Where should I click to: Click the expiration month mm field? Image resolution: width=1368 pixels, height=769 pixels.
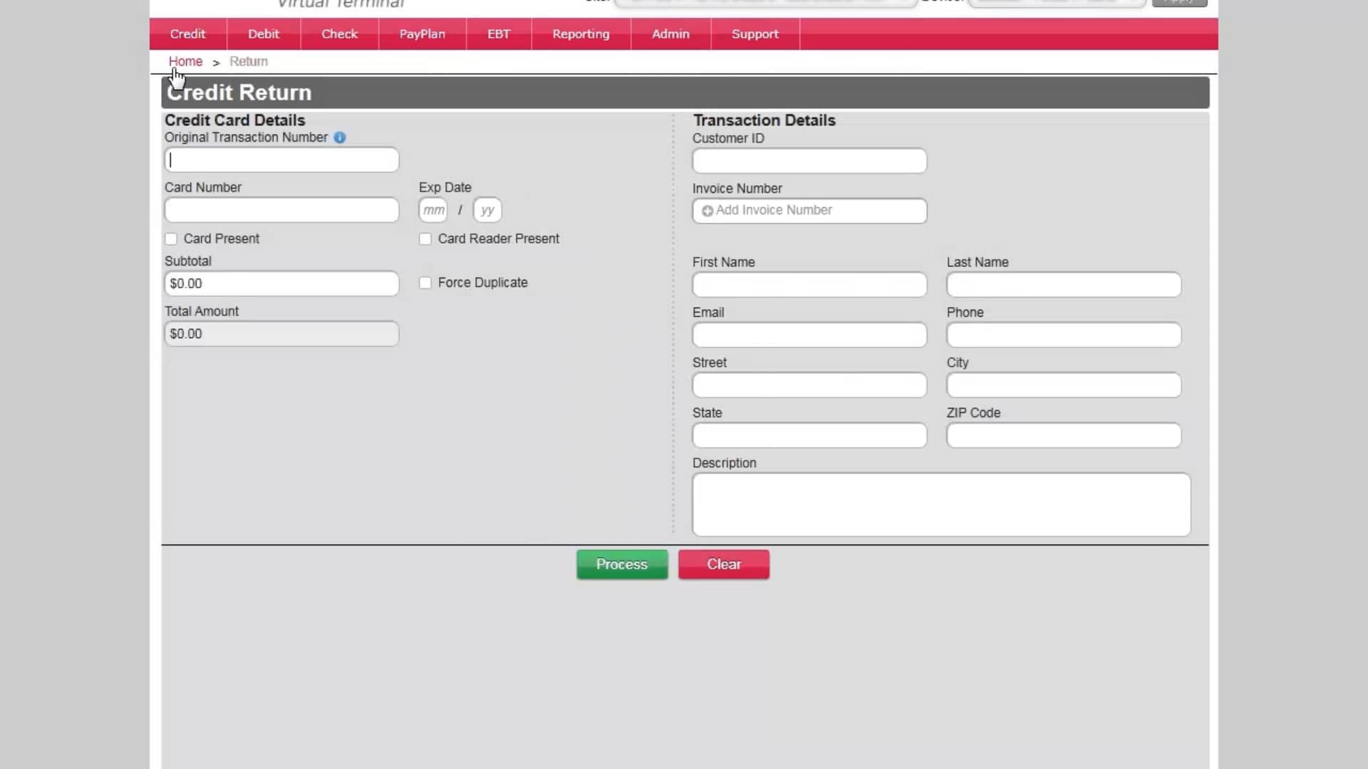coord(433,210)
